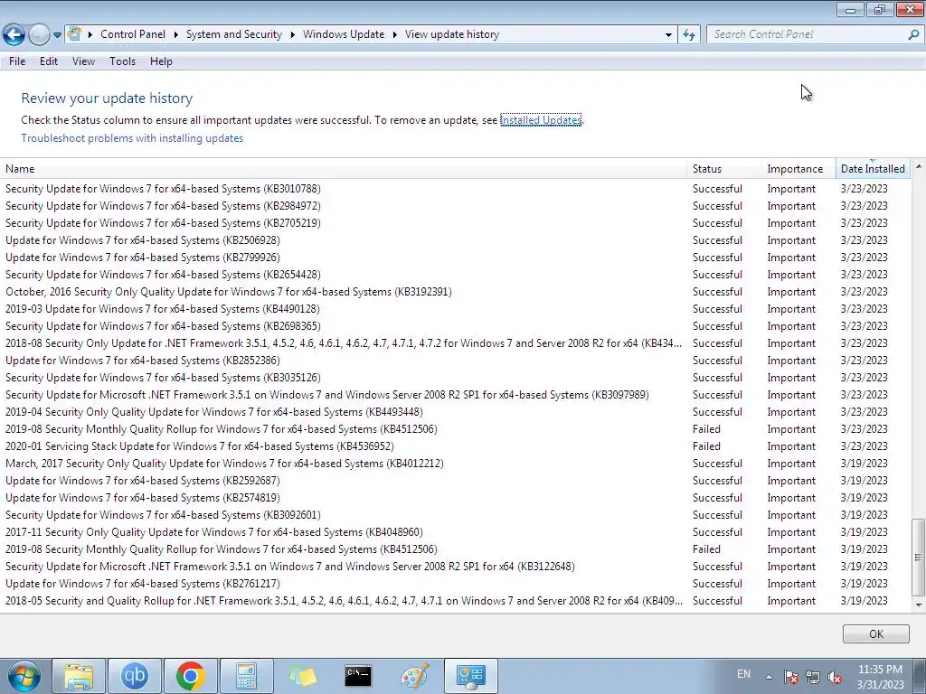Sort by the Date Installed column header
926x694 pixels.
tap(873, 169)
